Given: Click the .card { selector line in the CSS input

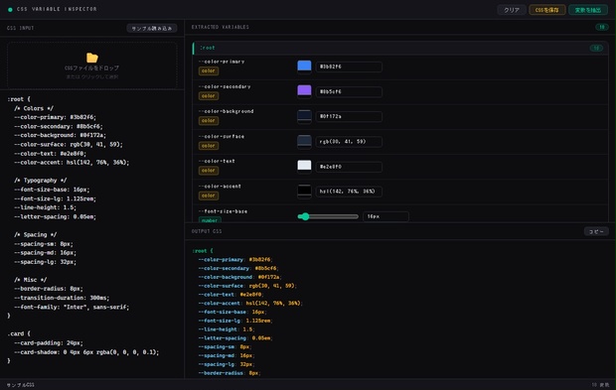Looking at the screenshot, I should coord(19,333).
